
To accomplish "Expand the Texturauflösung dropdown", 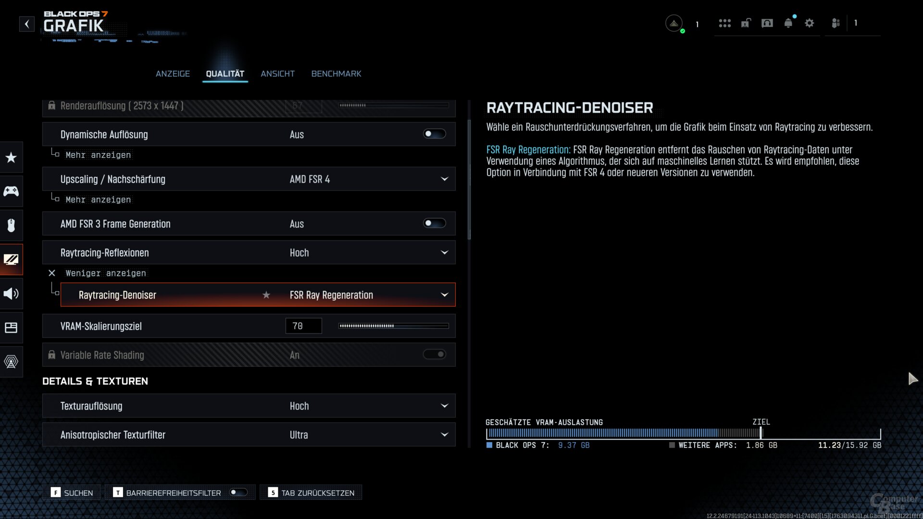I will (443, 406).
